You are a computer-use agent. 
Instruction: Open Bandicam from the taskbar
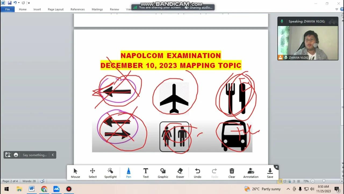click(69, 189)
